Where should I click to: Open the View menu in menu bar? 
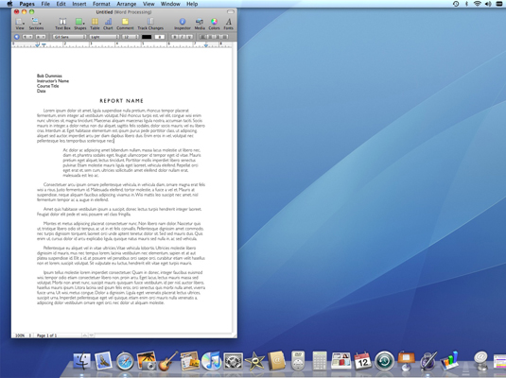(x=148, y=4)
